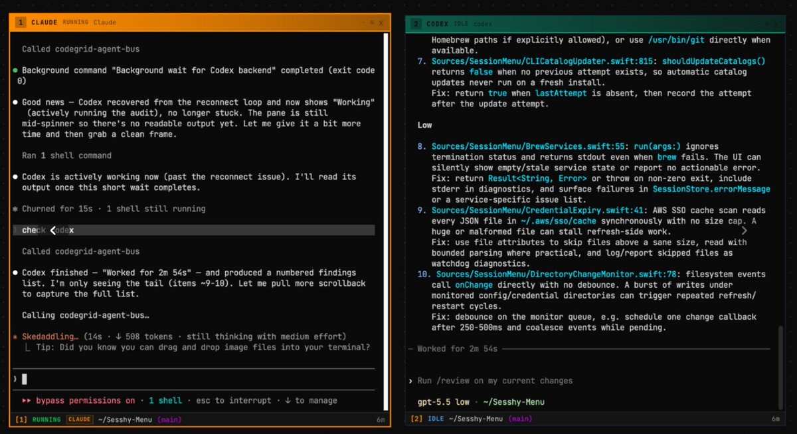Click the double-arrow icon before bypass permissions
This screenshot has width=797, height=434.
click(x=26, y=401)
